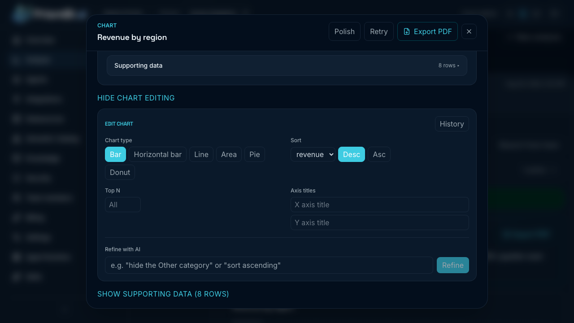
Task: Click the X axis title field
Action: 380,205
